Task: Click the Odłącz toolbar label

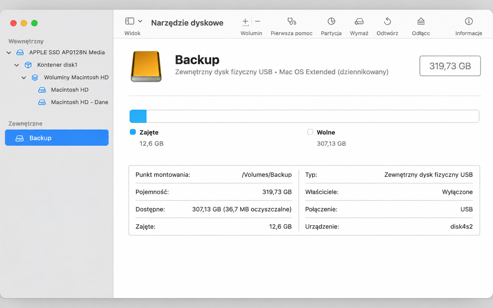Action: coord(421,33)
